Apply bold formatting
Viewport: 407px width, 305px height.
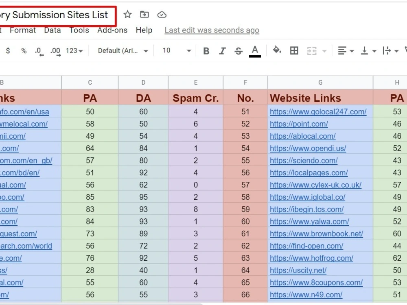(x=206, y=51)
